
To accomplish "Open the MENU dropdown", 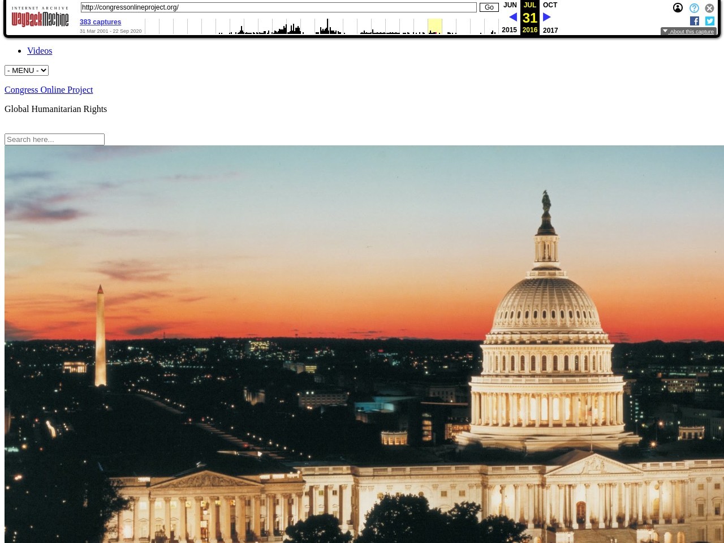I will [27, 70].
